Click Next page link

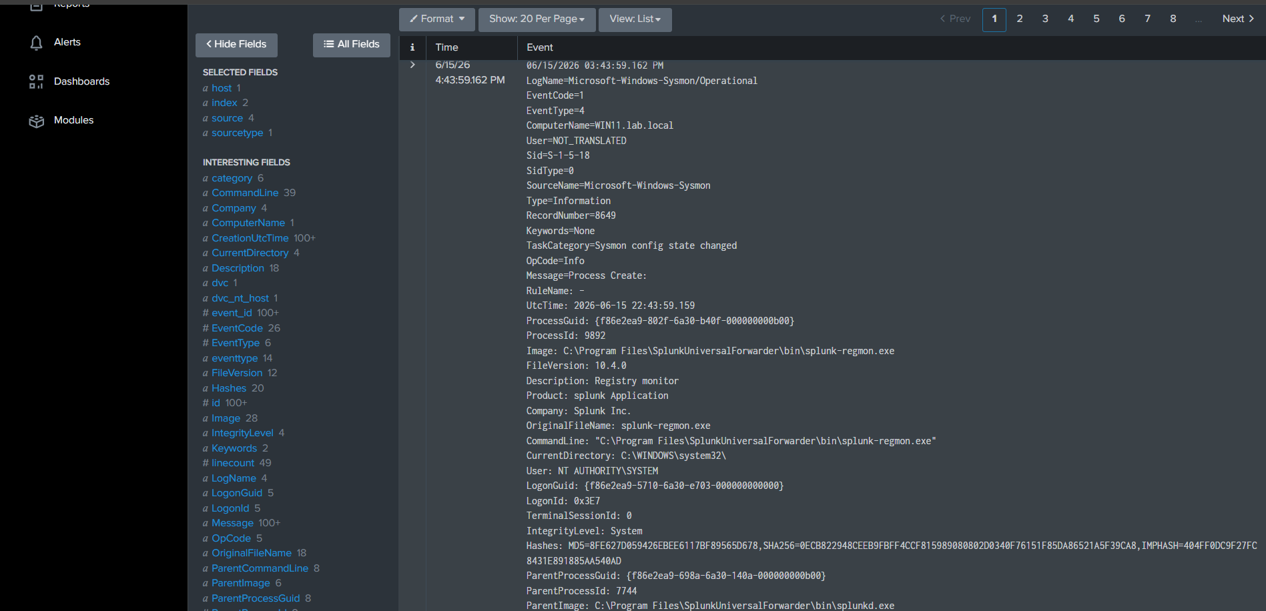point(1239,19)
